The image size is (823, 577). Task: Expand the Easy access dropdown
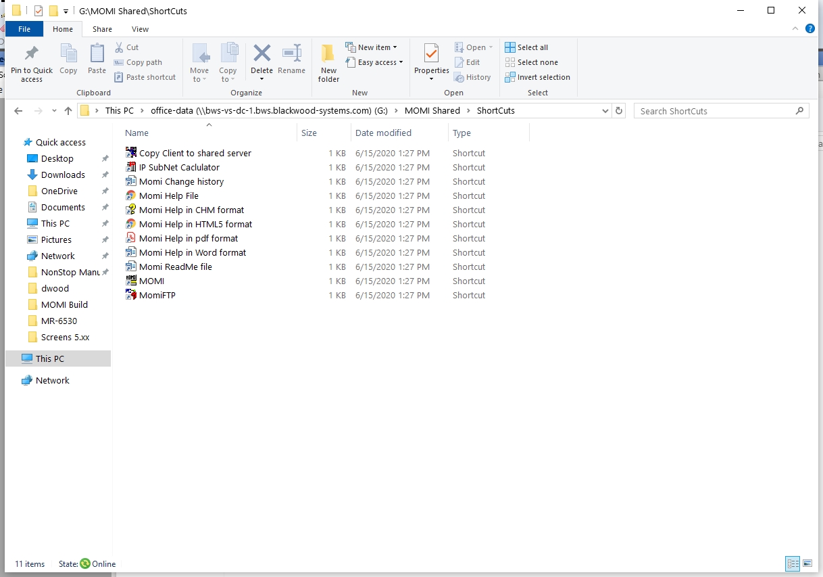[374, 62]
